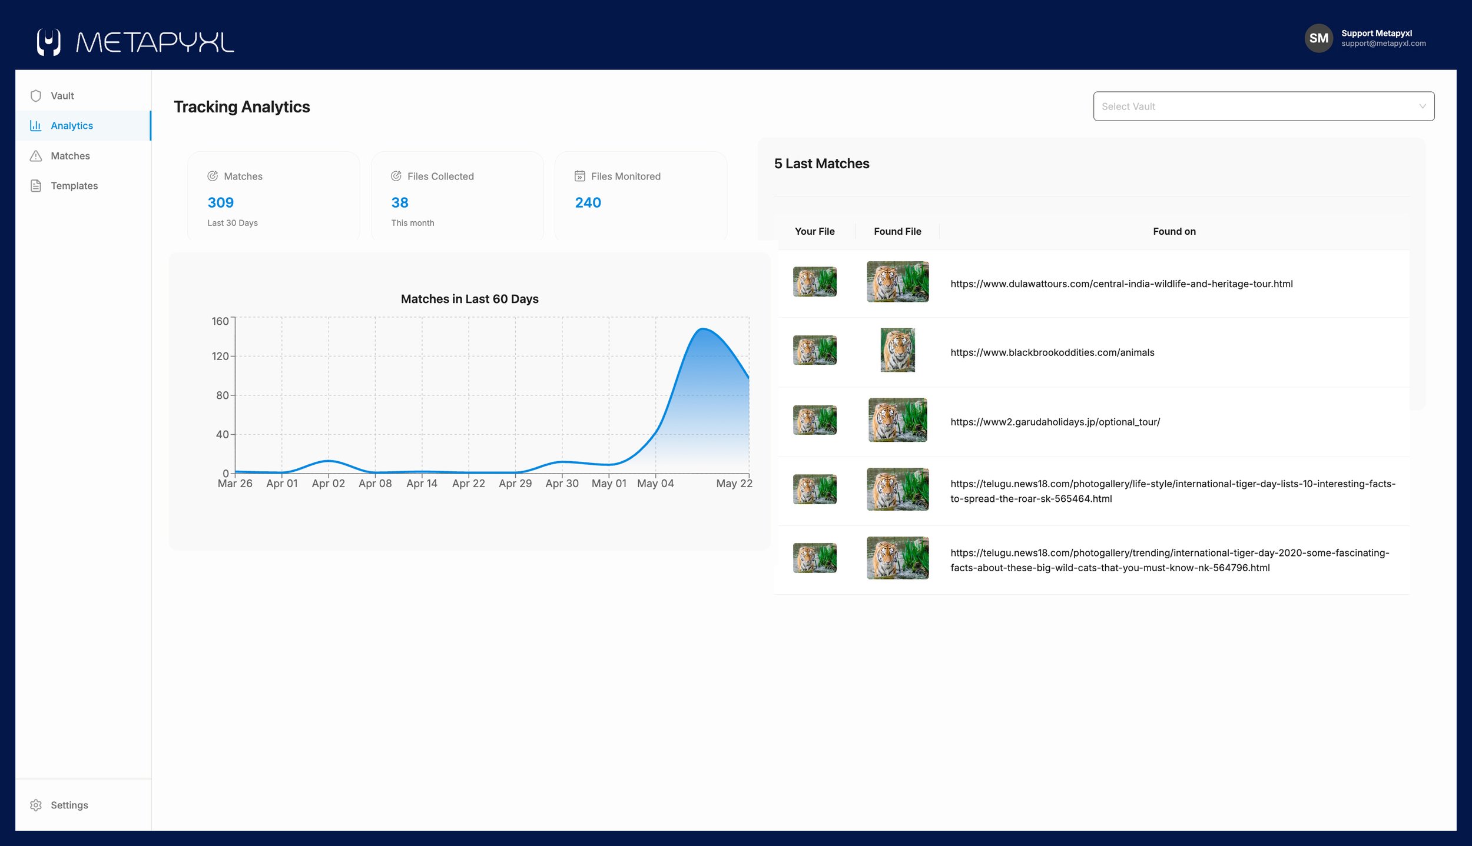Go to Matches in the sidebar
The image size is (1472, 846).
click(83, 156)
